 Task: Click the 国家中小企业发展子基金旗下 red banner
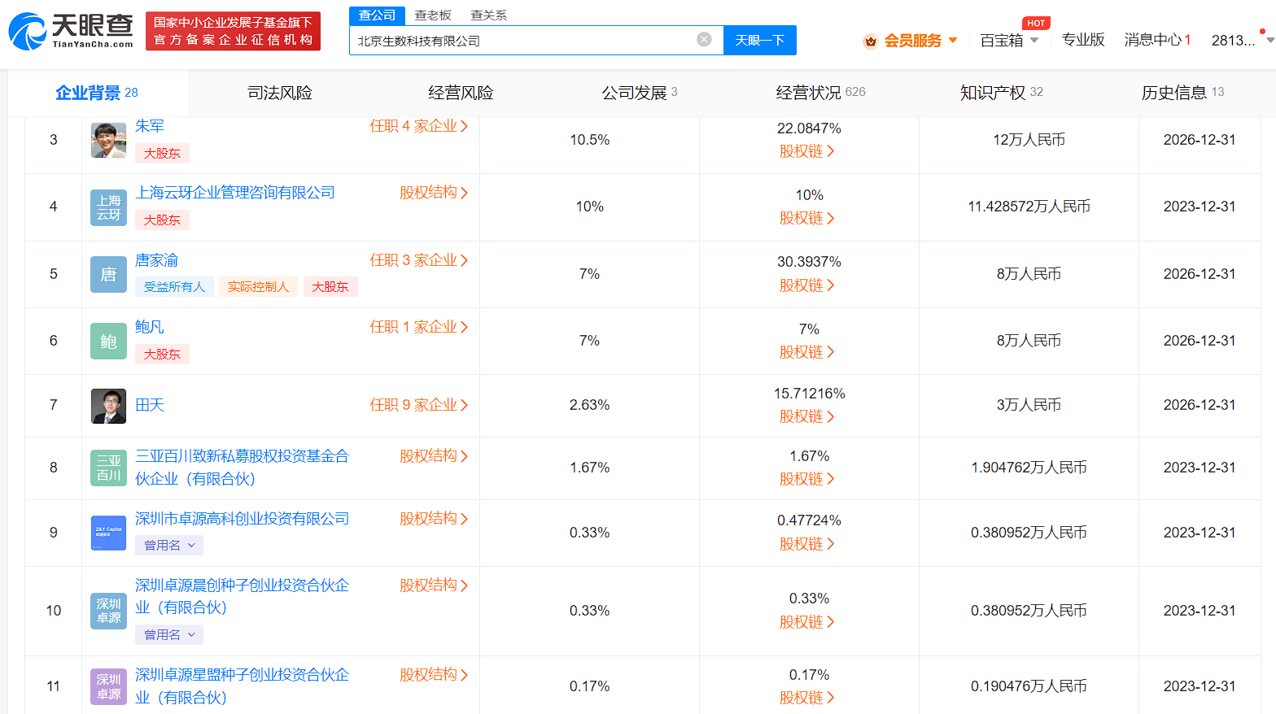coord(233,31)
